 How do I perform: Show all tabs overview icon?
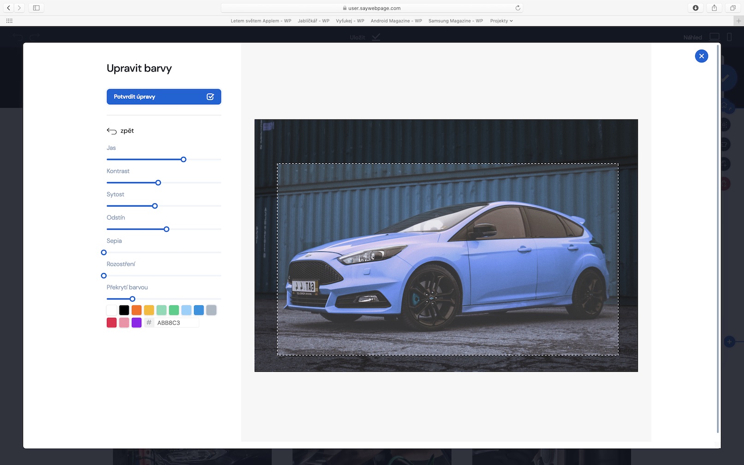[x=732, y=8]
